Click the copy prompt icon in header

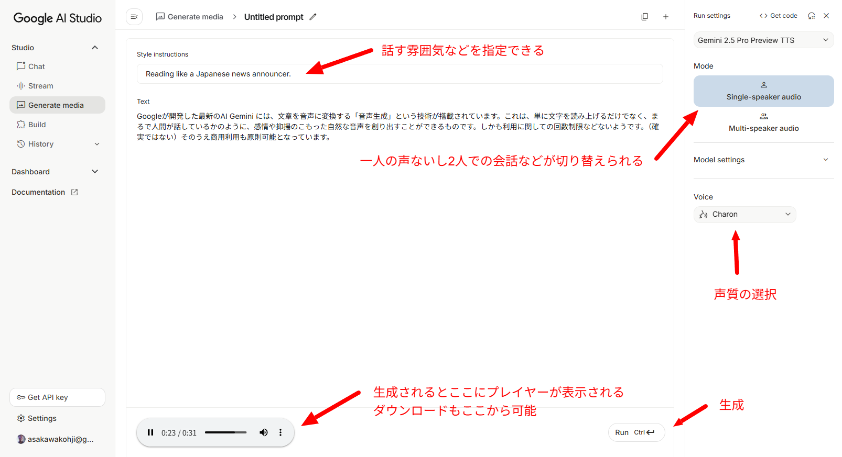(644, 17)
